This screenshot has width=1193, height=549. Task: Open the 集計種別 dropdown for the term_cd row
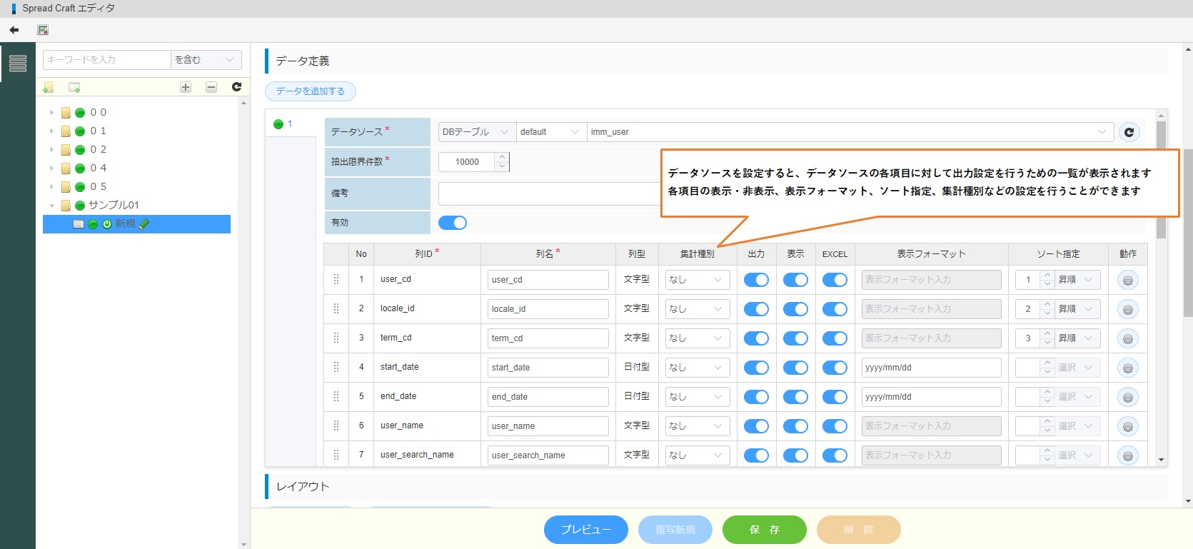[697, 338]
